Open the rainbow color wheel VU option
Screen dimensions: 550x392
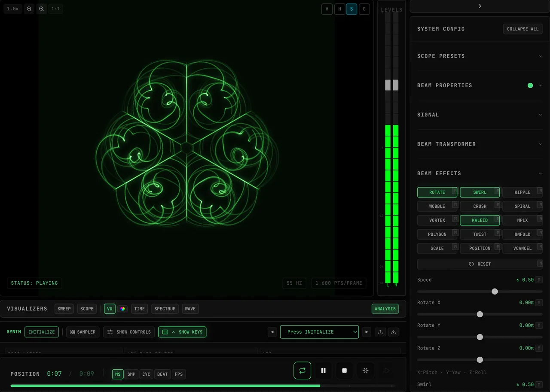pyautogui.click(x=123, y=309)
